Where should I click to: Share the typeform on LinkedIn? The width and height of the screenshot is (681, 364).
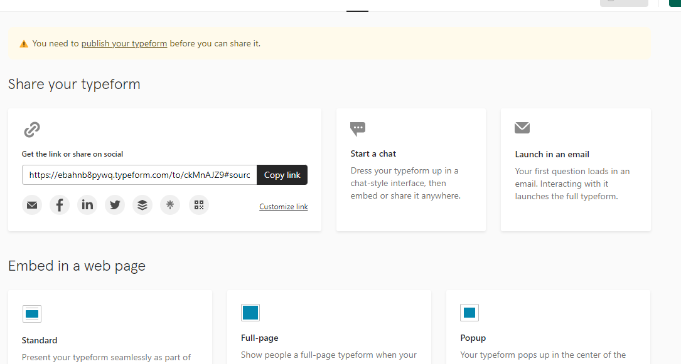(87, 205)
